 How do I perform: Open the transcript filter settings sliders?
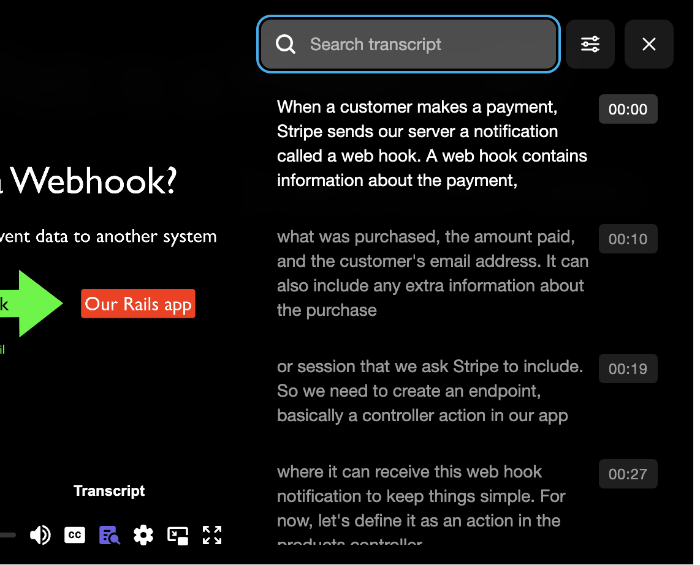point(590,44)
